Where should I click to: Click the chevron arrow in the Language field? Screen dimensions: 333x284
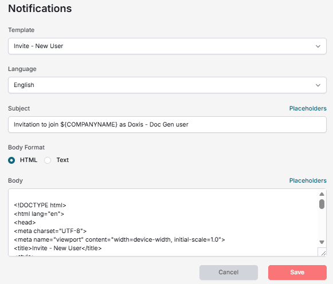tap(318, 85)
